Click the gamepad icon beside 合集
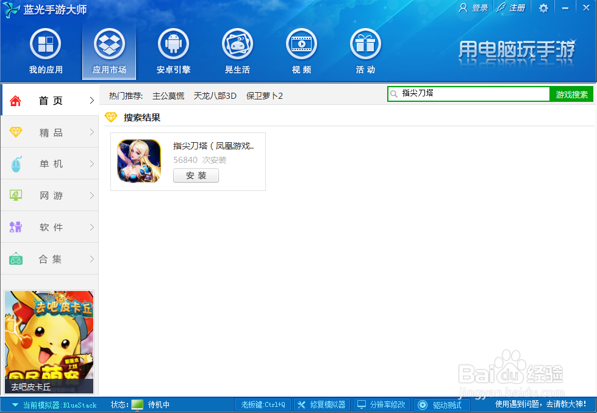 (16, 259)
